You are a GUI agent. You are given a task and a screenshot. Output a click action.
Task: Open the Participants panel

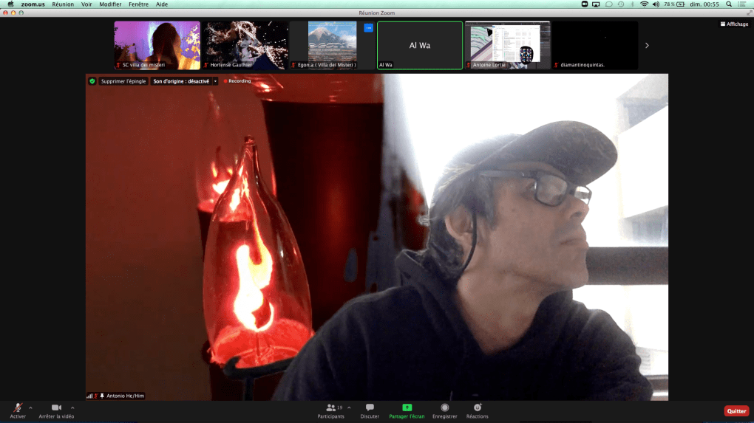pos(330,407)
